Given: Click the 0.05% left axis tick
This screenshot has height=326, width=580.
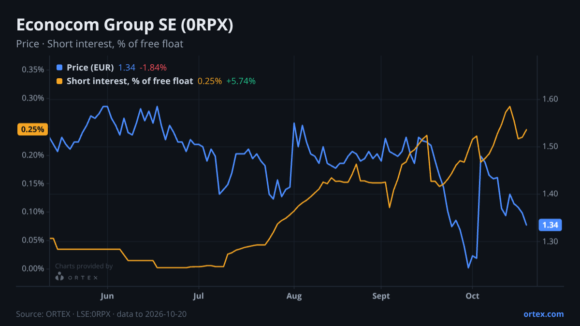Looking at the screenshot, I should [33, 240].
